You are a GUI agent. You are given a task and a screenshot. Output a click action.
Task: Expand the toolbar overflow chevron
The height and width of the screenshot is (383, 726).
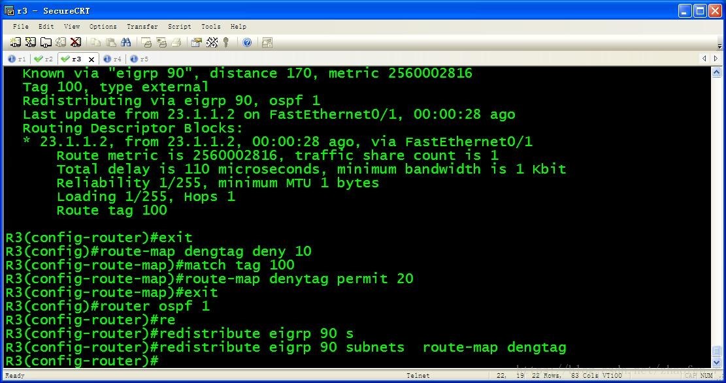click(x=719, y=46)
